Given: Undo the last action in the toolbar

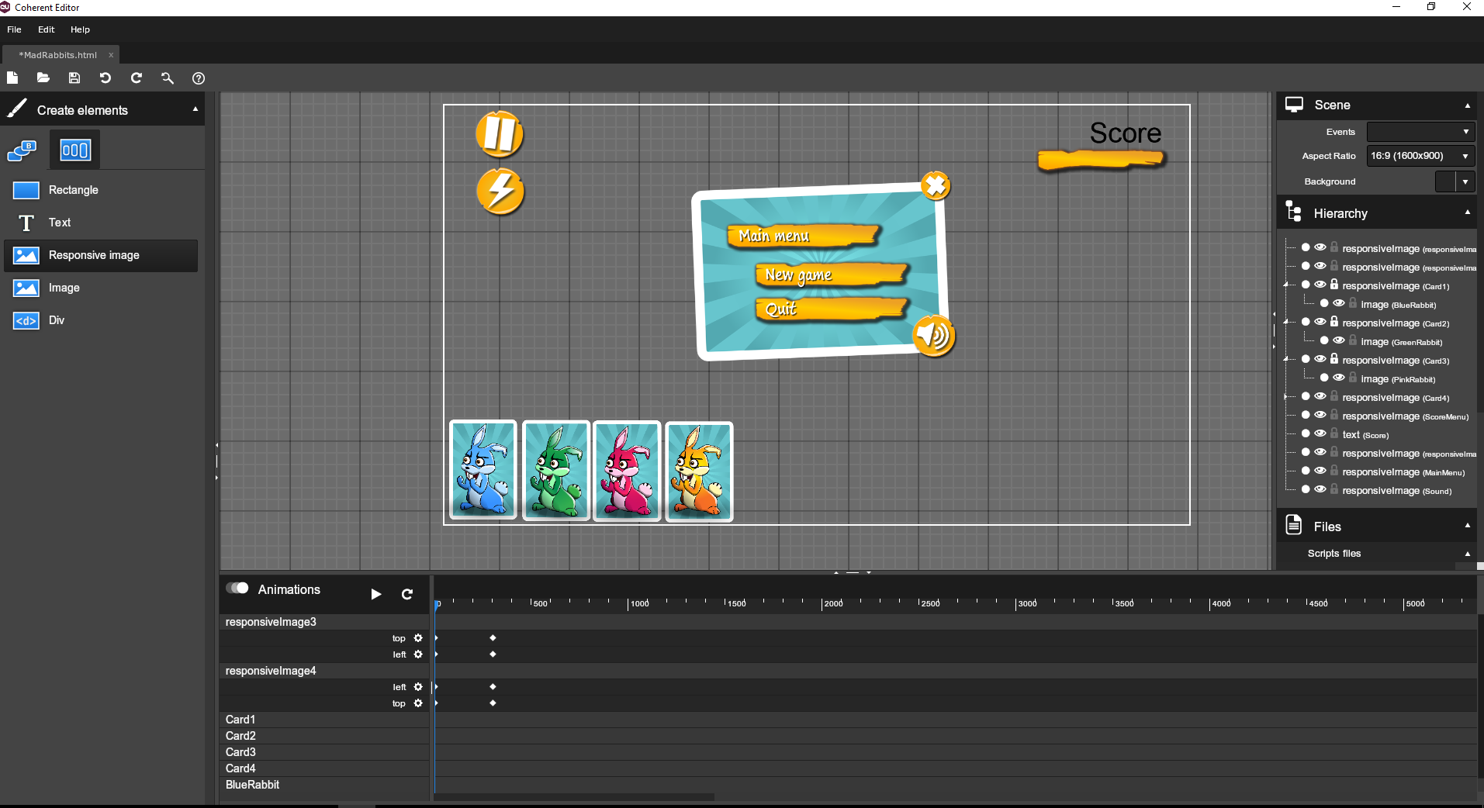Looking at the screenshot, I should (106, 78).
